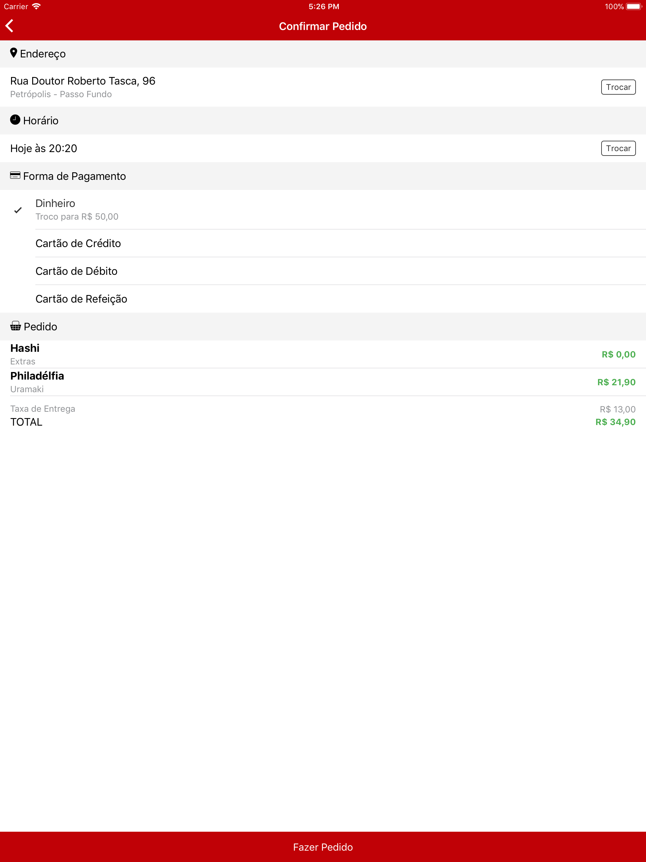Click the Uramaki subtitle under Philadélfia
This screenshot has width=646, height=862.
(27, 389)
